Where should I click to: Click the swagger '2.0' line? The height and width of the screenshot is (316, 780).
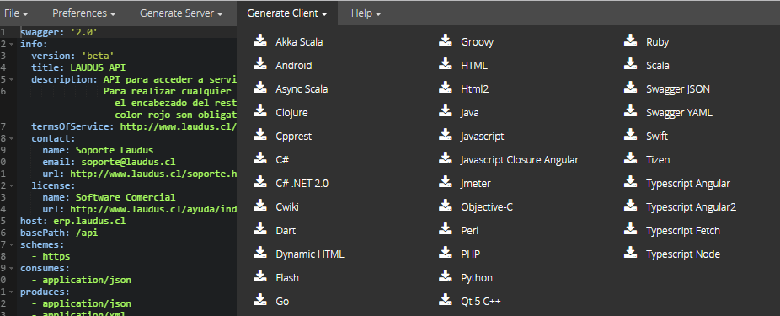point(59,32)
